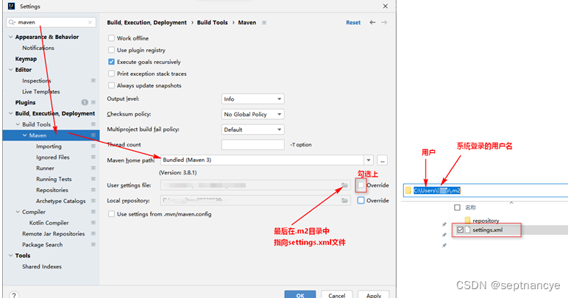Viewport: 571px width, 298px height.
Task: Uncheck Execute goals recursively
Action: [x=111, y=62]
